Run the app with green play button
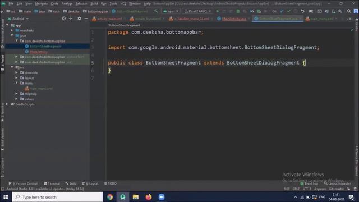This screenshot has width=359, height=202. 218,11
